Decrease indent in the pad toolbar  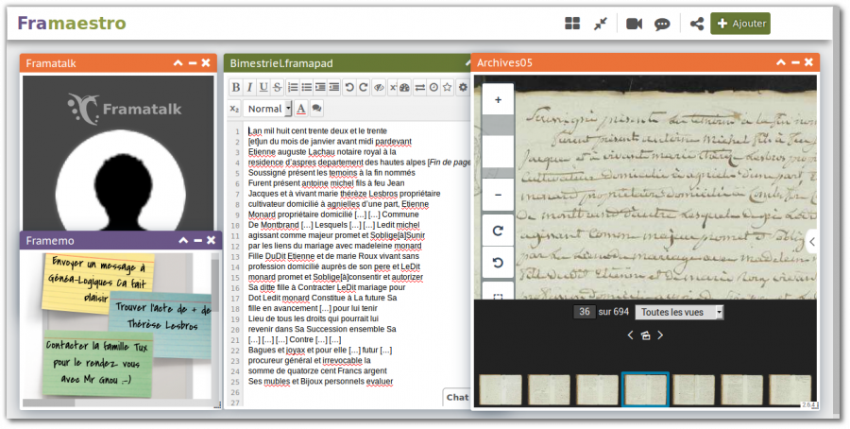pyautogui.click(x=334, y=87)
